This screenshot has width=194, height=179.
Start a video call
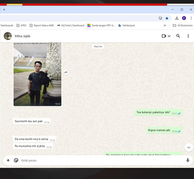pyautogui.click(x=164, y=36)
